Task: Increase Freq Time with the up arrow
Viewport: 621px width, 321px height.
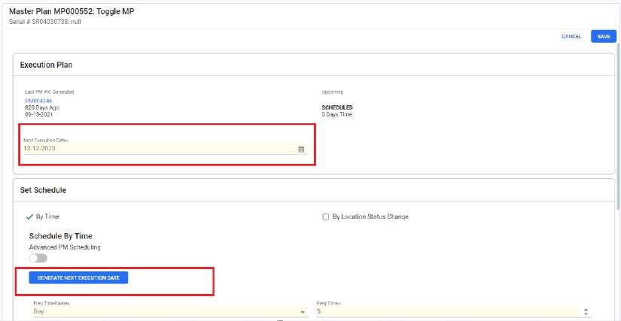Action: [x=586, y=308]
